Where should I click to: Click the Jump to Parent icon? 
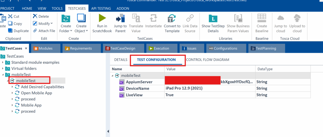coord(120,18)
